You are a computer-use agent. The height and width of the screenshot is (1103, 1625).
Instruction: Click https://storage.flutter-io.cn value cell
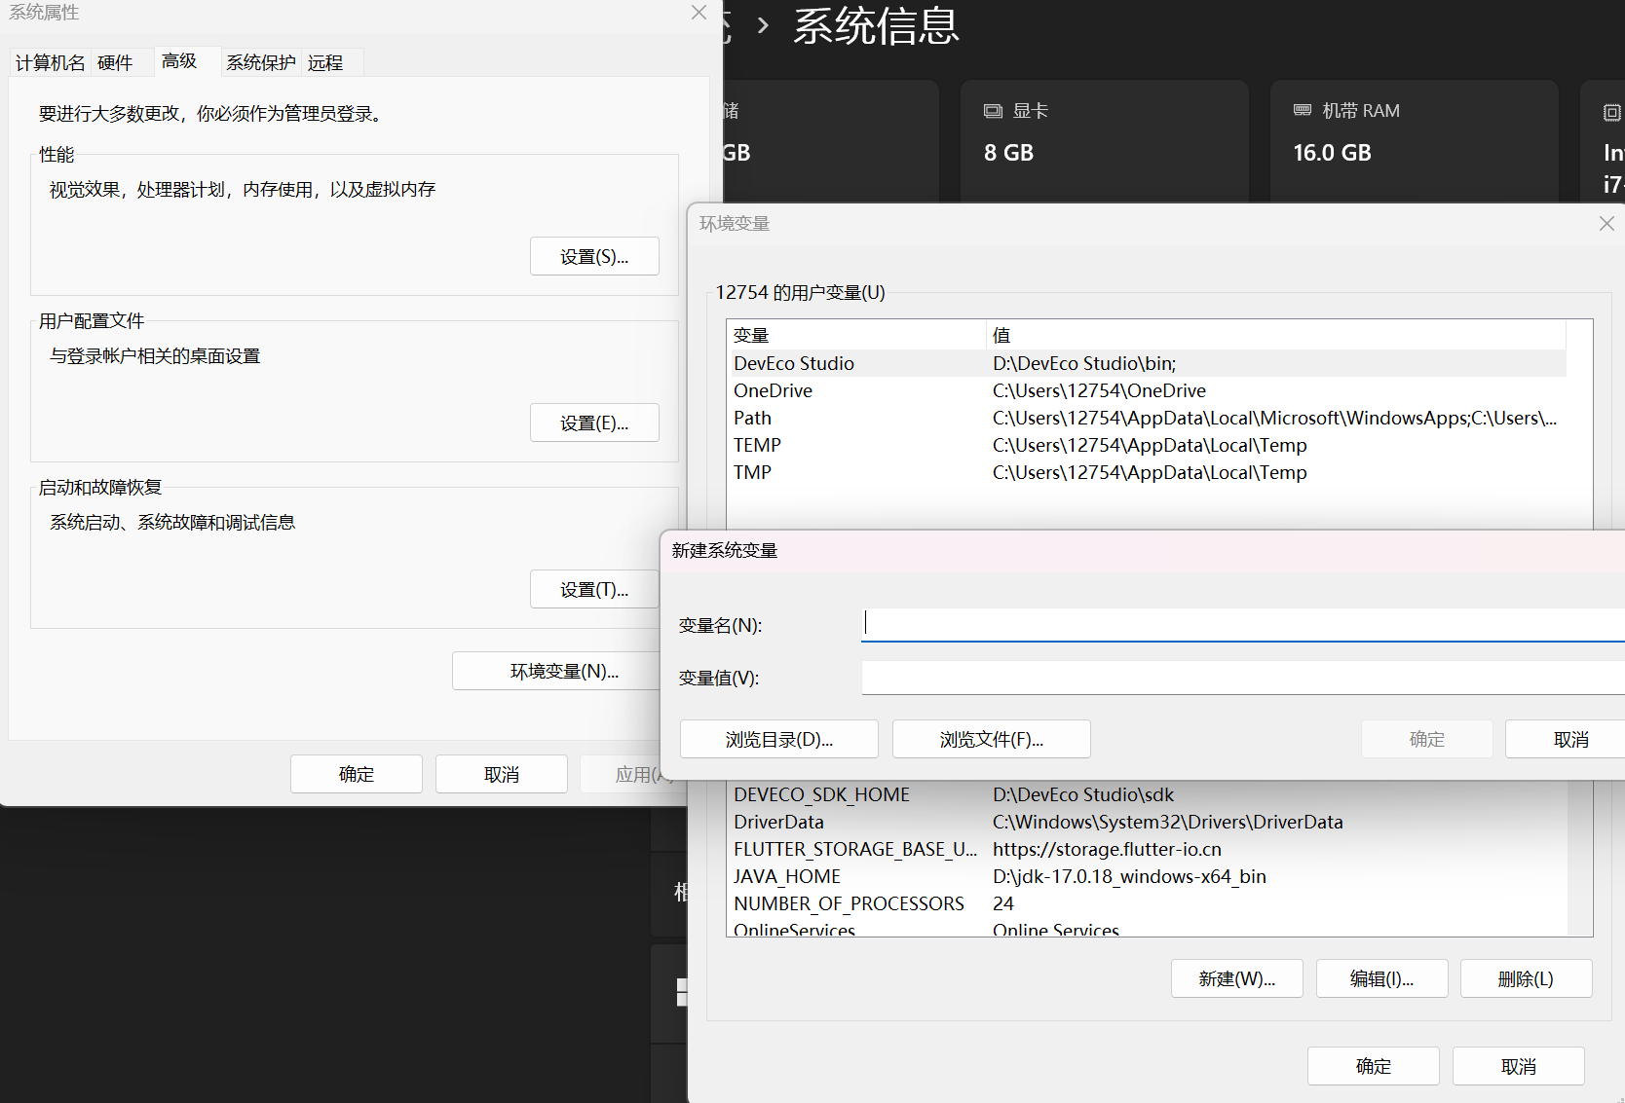tap(1107, 849)
